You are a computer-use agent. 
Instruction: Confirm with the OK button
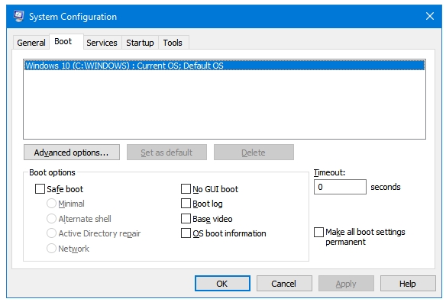click(x=222, y=283)
